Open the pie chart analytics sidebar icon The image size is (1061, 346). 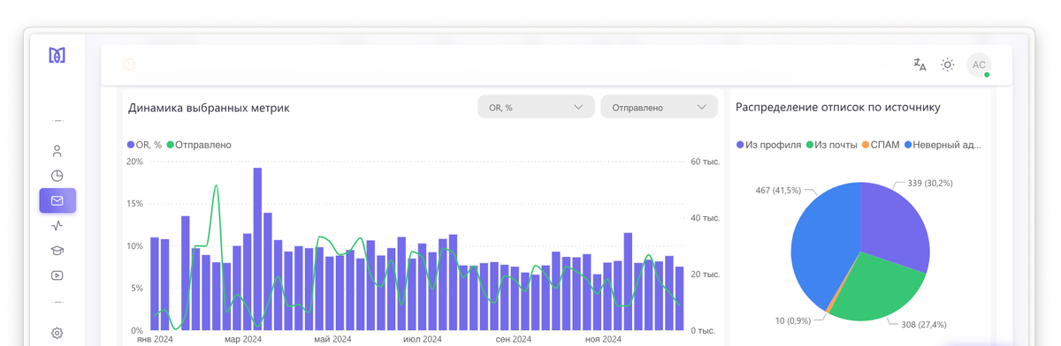[x=57, y=176]
